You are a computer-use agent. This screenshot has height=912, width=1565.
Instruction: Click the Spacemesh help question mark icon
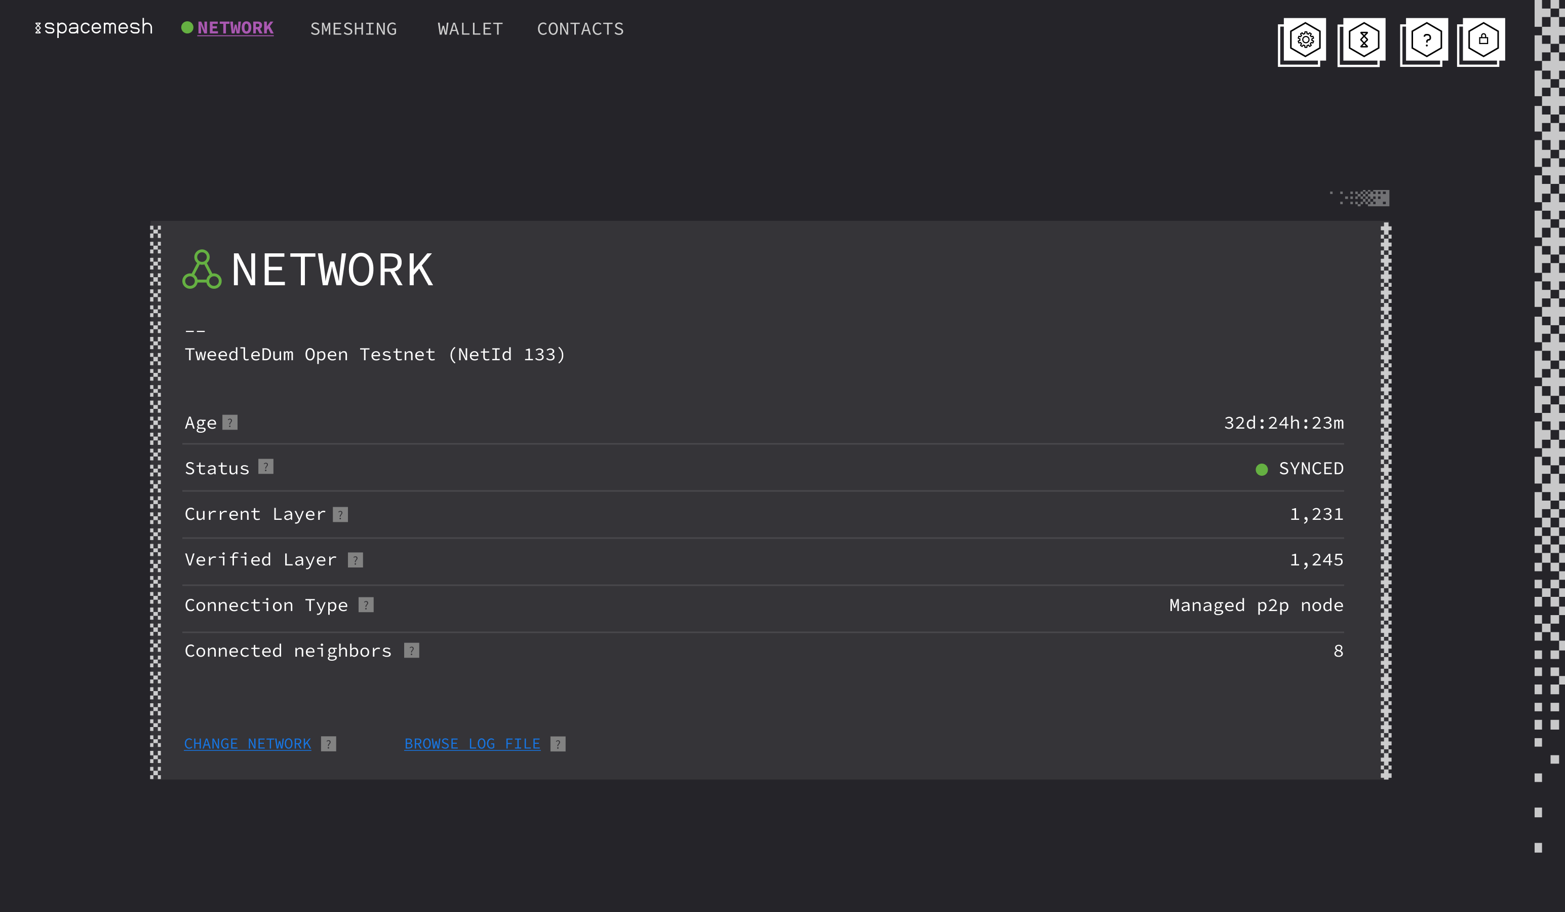(1423, 39)
